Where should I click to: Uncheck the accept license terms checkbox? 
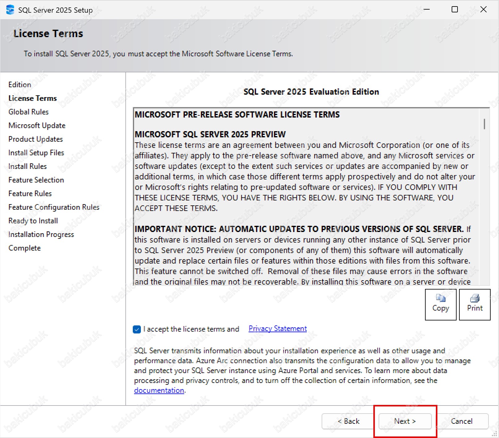[x=137, y=329]
